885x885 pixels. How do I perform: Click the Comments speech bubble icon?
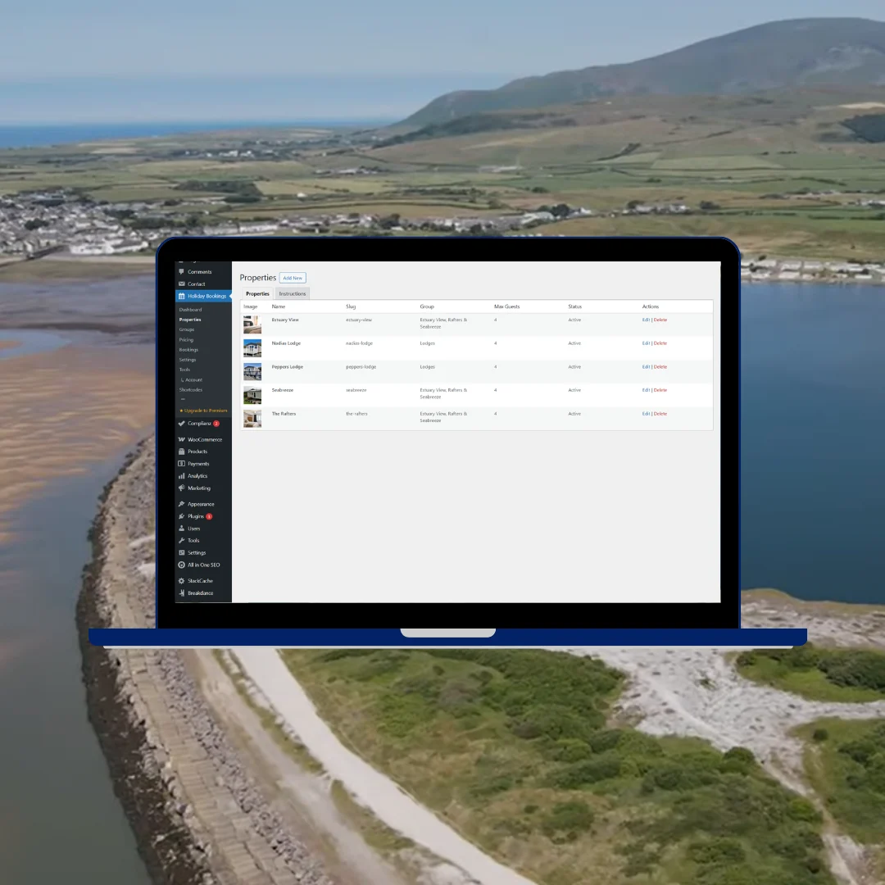(x=182, y=271)
